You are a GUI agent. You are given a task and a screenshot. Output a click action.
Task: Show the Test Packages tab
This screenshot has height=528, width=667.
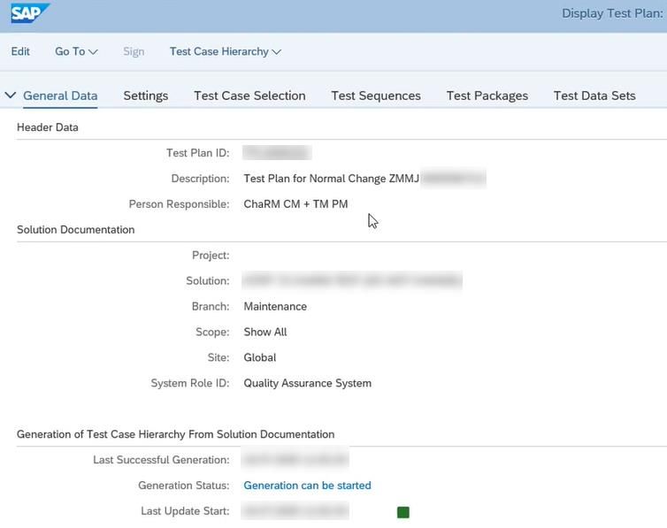pos(487,96)
